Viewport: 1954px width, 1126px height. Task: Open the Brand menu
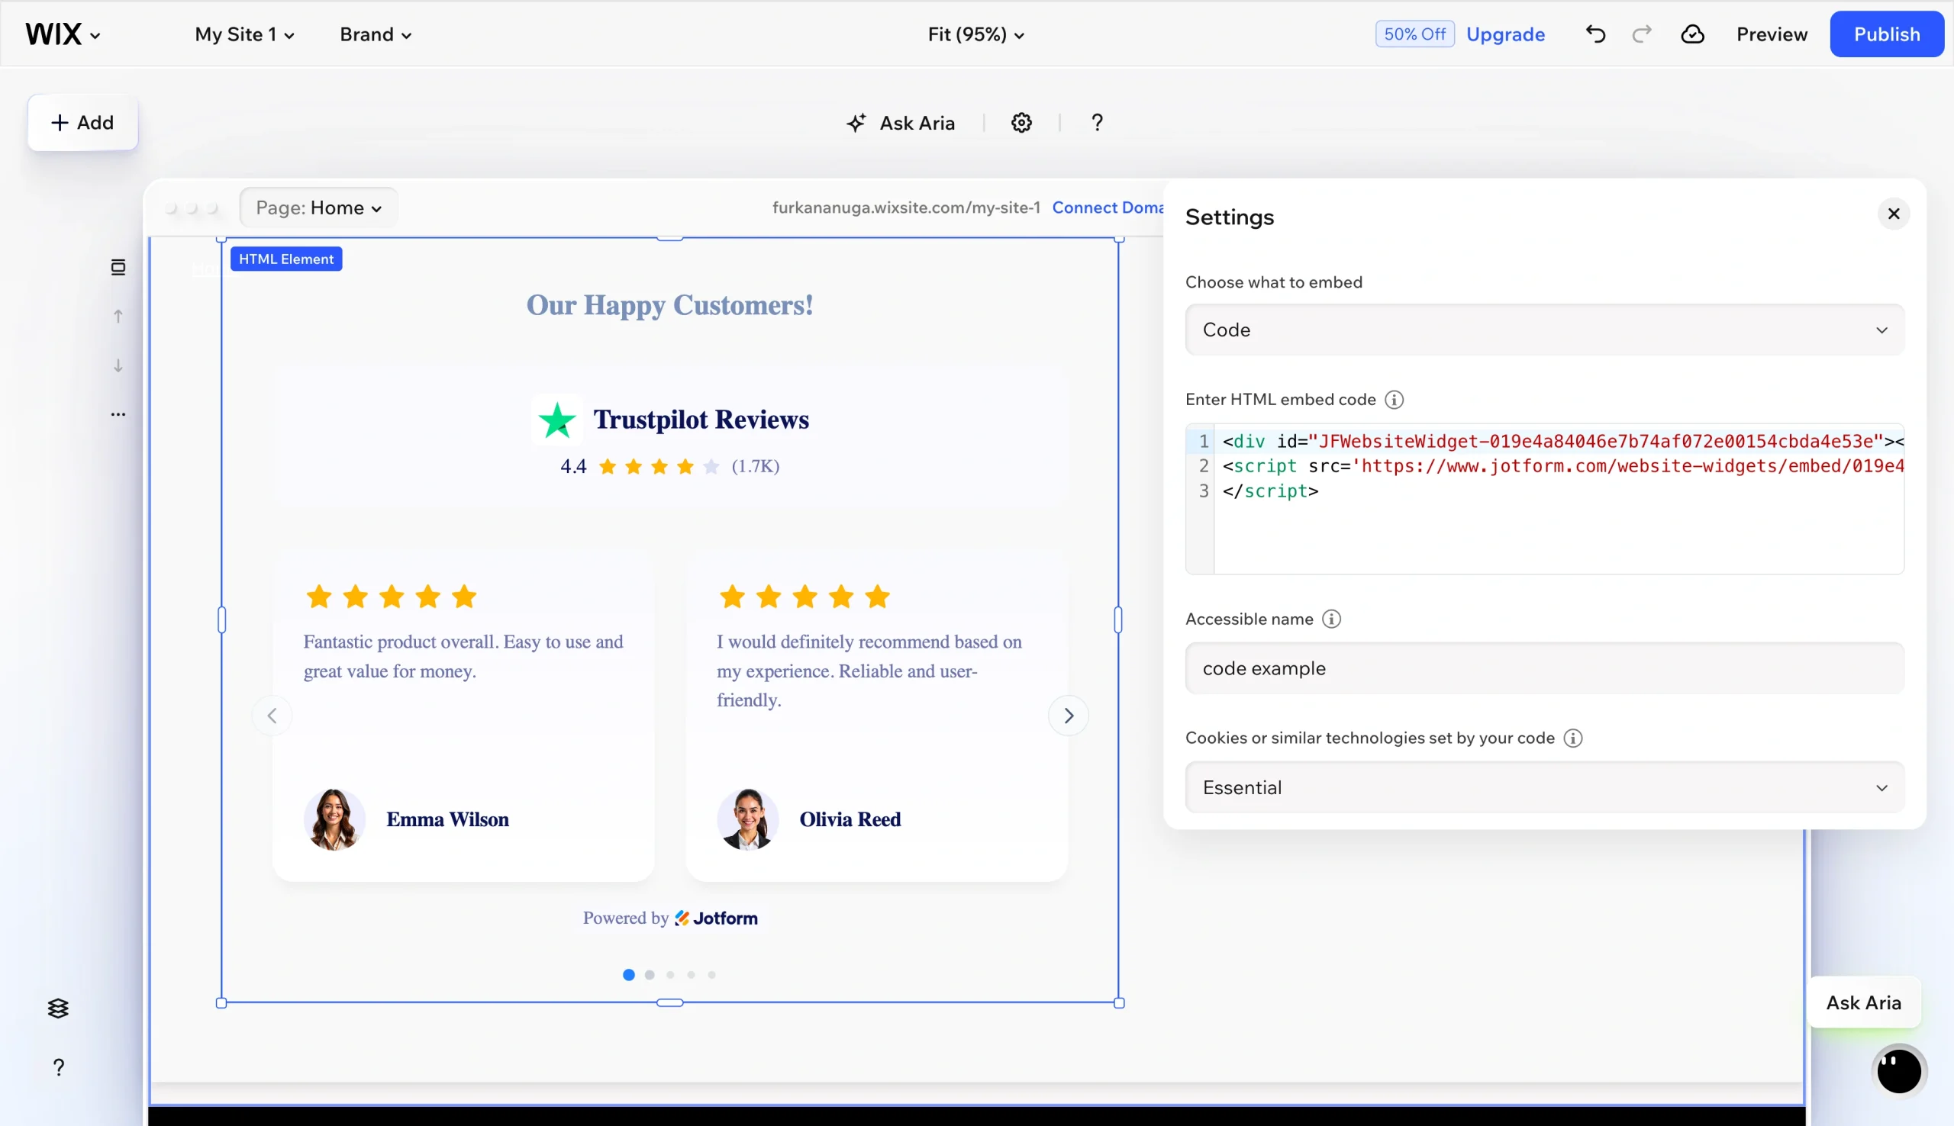376,34
